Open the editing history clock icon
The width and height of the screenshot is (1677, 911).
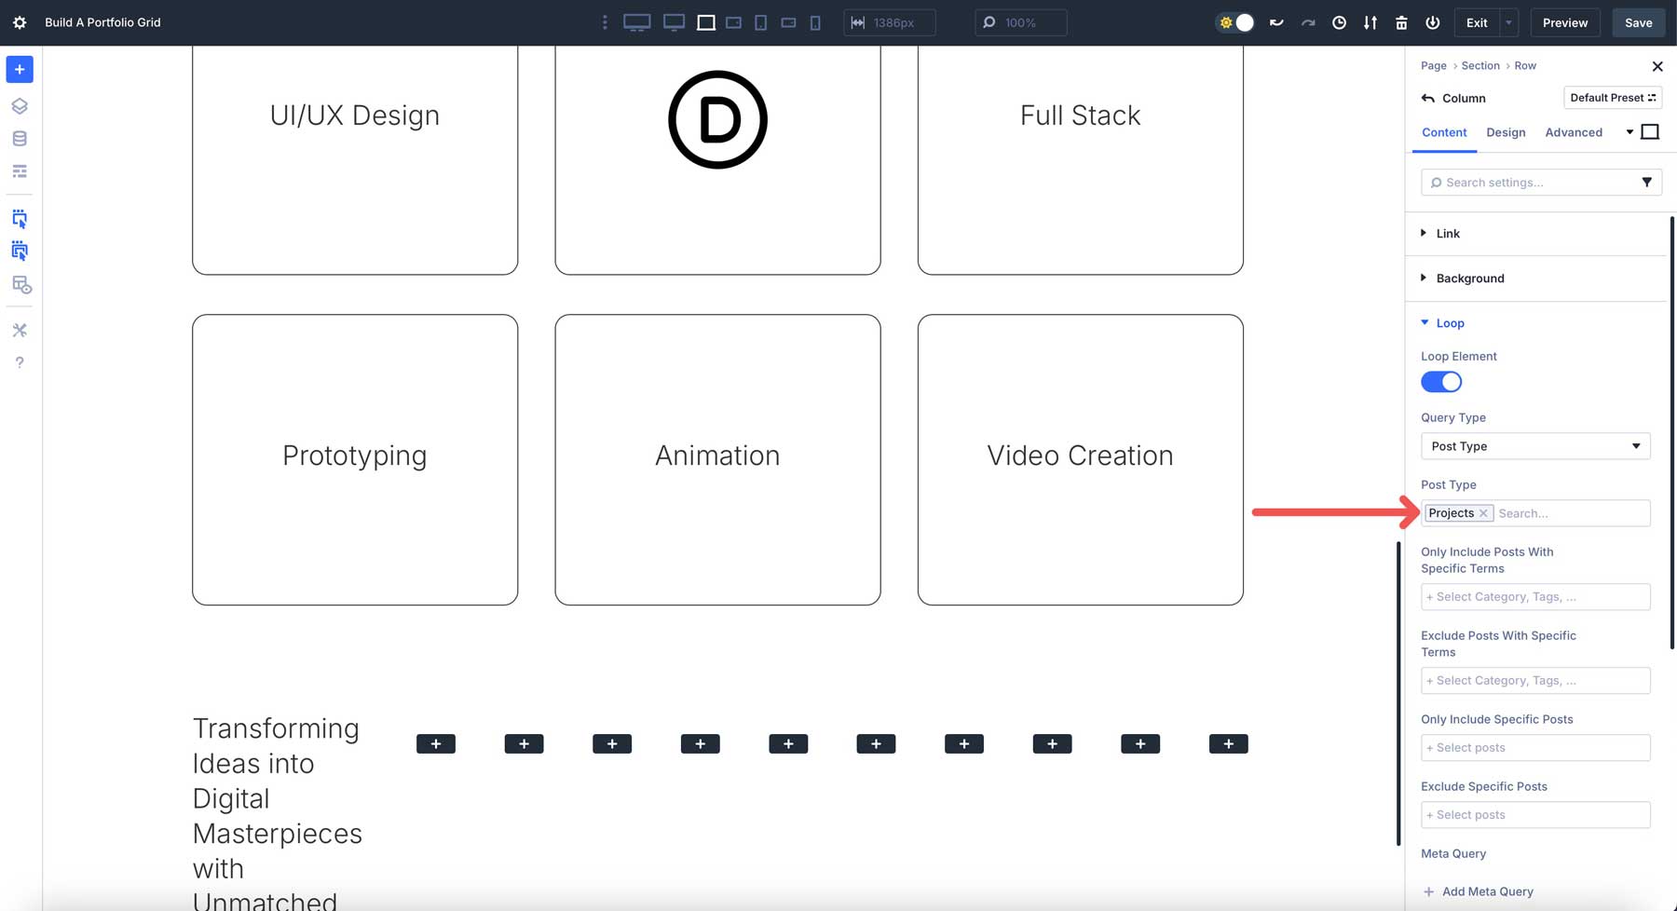(1340, 21)
